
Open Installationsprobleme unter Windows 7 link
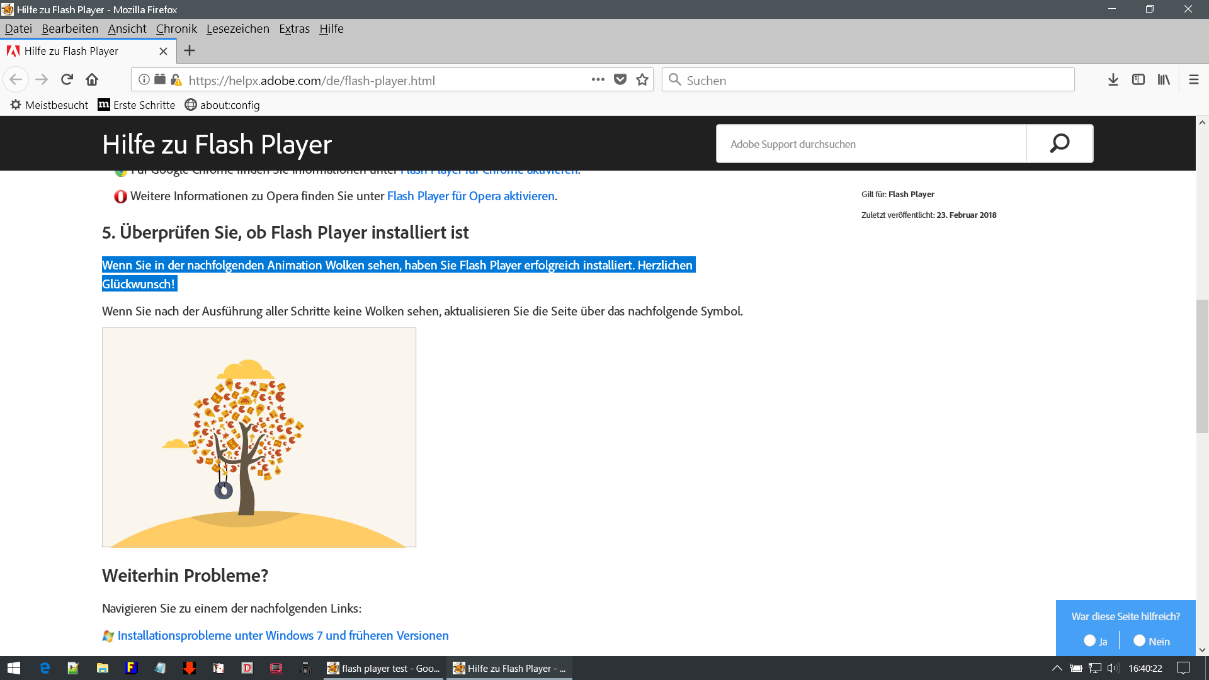[x=283, y=635]
